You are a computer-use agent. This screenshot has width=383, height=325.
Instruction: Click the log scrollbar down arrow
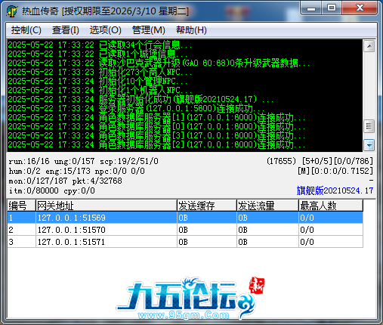pyautogui.click(x=369, y=145)
